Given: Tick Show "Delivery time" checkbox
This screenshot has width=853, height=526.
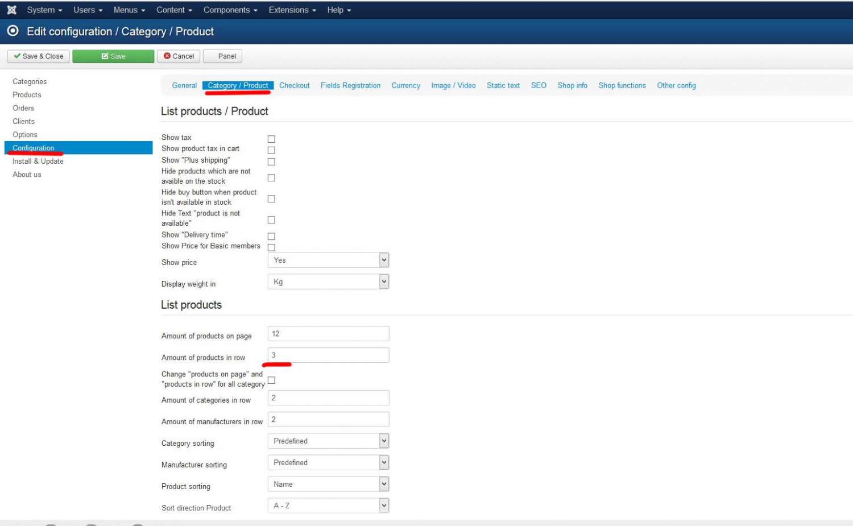Looking at the screenshot, I should tap(271, 236).
